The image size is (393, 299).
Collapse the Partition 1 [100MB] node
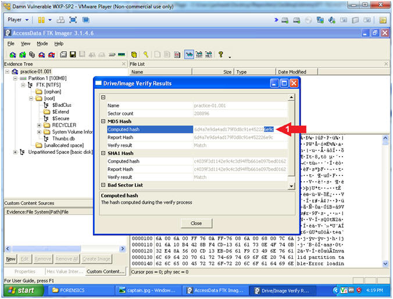tap(15, 78)
